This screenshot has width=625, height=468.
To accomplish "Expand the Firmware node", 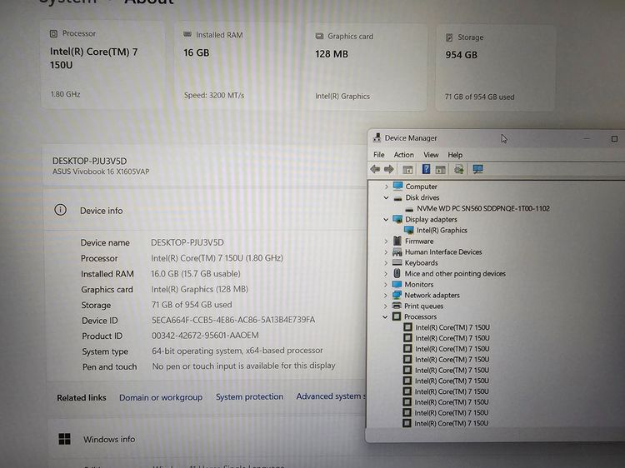I will click(x=386, y=241).
